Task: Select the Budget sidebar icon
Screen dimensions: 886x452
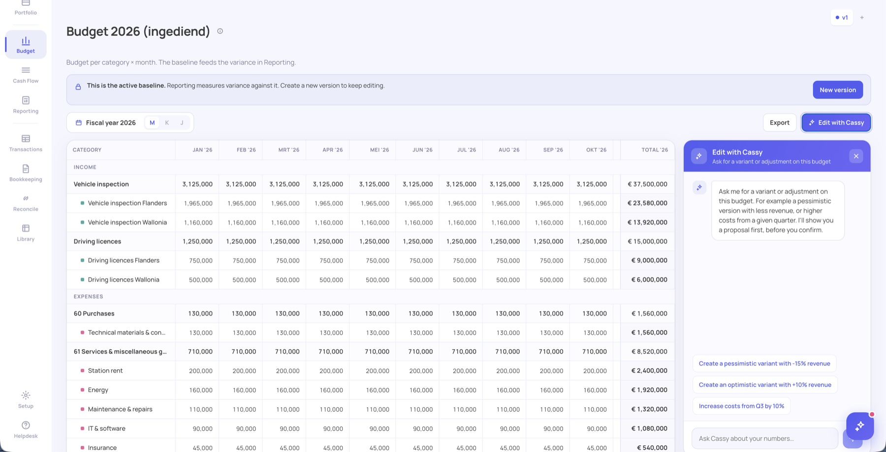Action: [26, 44]
